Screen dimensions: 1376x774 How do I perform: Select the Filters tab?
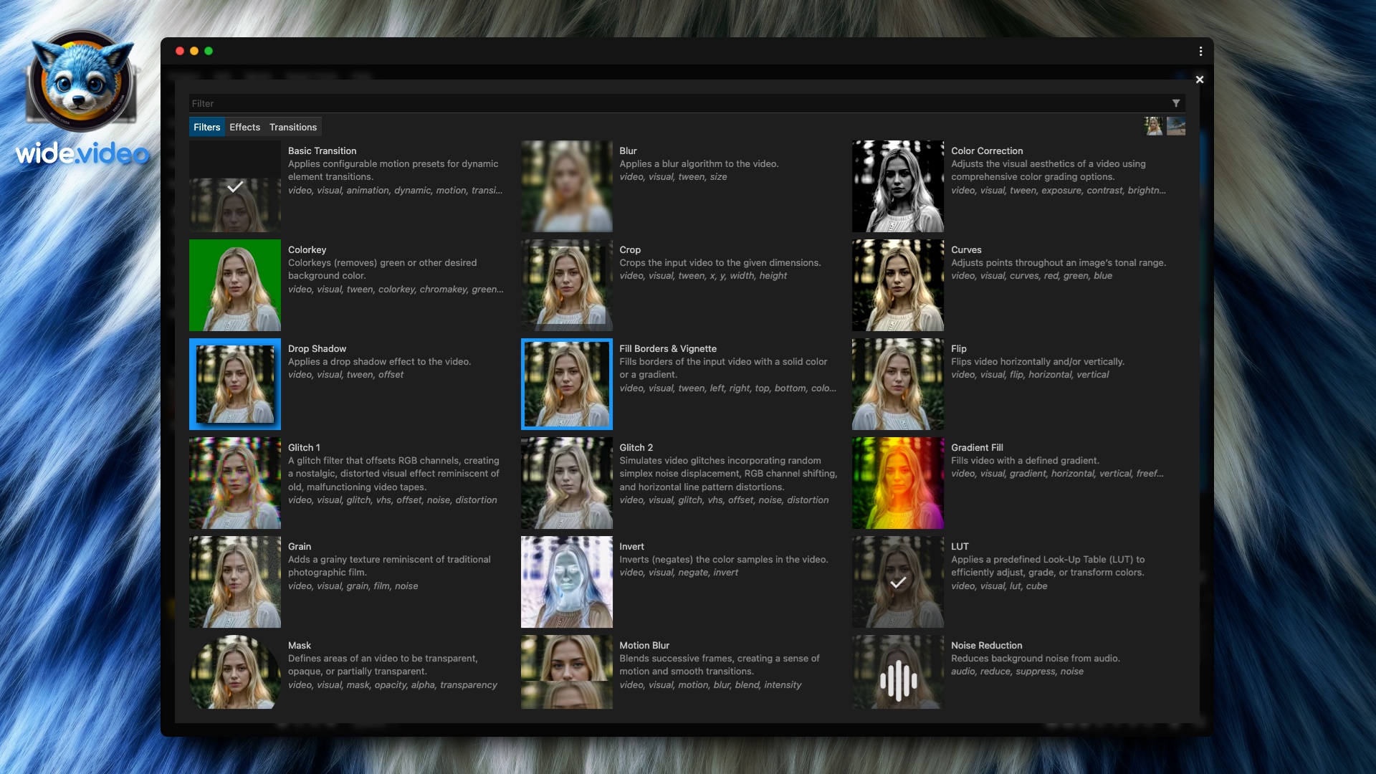[x=207, y=127]
